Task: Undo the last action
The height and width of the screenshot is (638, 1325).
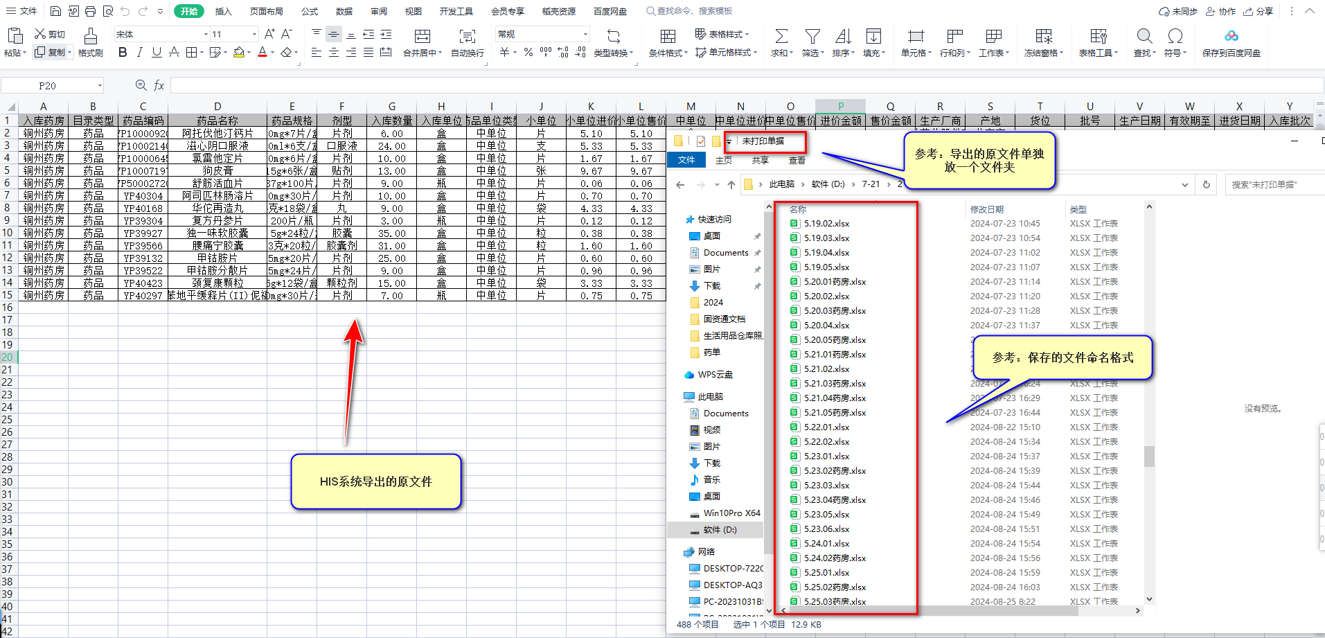Action: (125, 11)
